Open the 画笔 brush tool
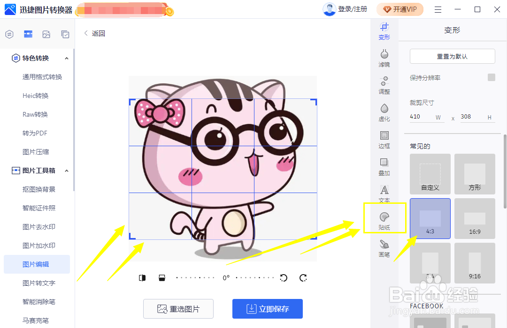The width and height of the screenshot is (507, 328). coord(384,248)
